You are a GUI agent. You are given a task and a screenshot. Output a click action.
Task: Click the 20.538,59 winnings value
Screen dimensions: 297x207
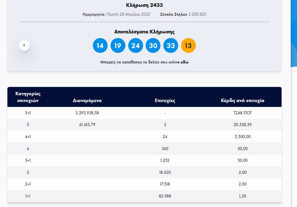[242, 125]
